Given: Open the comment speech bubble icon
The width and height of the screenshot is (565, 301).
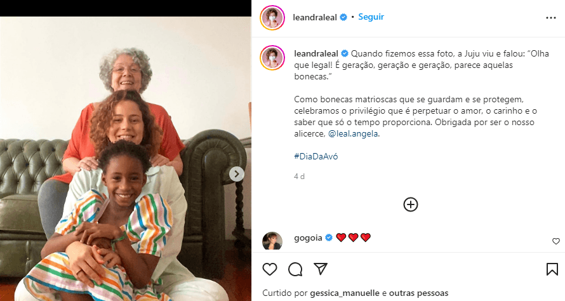Looking at the screenshot, I should pos(295,269).
